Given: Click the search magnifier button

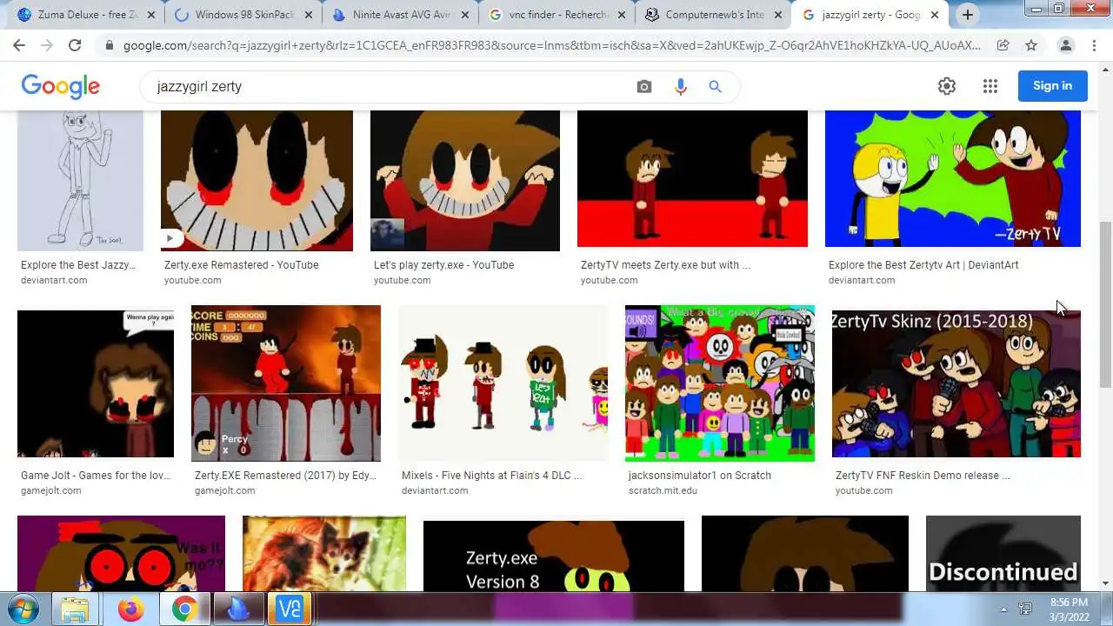Looking at the screenshot, I should 715,87.
